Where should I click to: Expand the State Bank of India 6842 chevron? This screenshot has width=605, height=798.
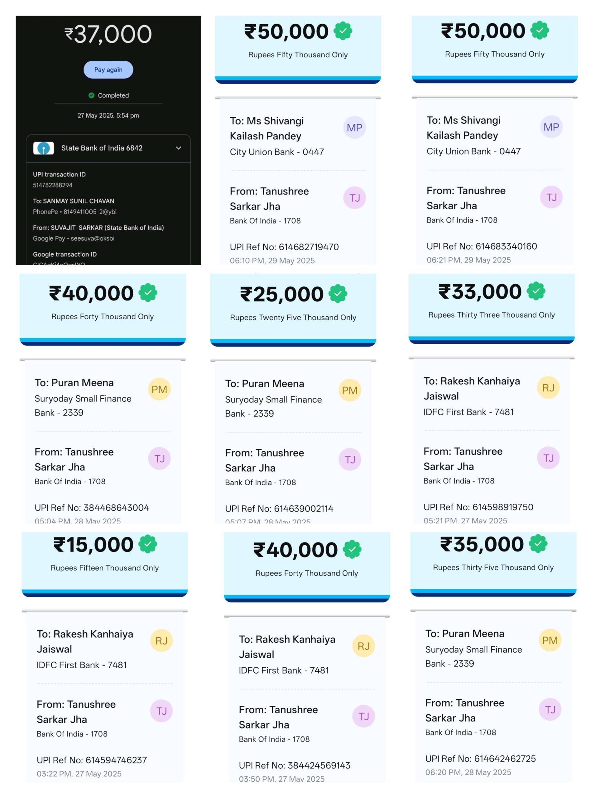[178, 148]
